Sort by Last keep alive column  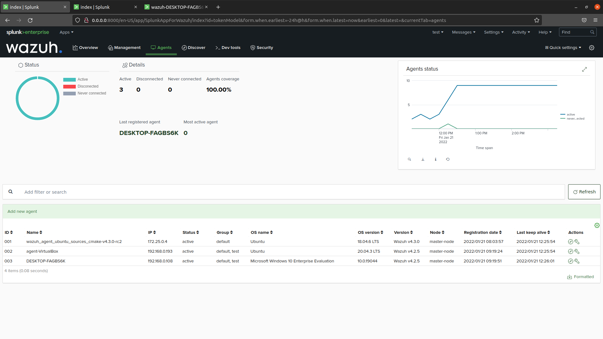click(x=533, y=233)
